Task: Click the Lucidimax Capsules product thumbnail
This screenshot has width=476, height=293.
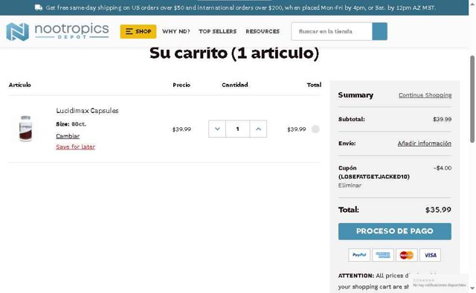Action: (25, 129)
